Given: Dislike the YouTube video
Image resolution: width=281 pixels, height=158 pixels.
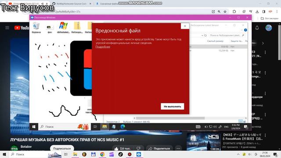Looking at the screenshot, I should point(139,148).
